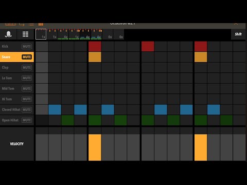This screenshot has height=185, width=247.
Task: Turn off Closed Hihat step 10 blue cell
Action: [161, 109]
